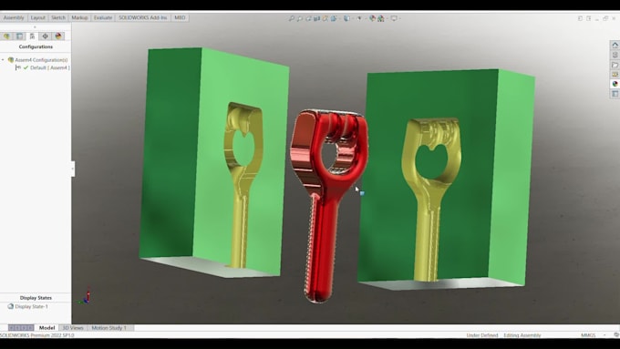Open the View Settings monitor icon

394,18
